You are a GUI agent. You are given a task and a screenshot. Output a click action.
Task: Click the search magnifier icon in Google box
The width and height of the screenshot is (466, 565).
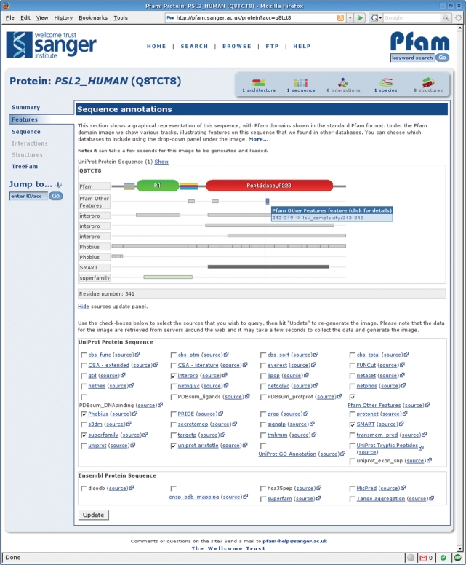tap(446, 17)
